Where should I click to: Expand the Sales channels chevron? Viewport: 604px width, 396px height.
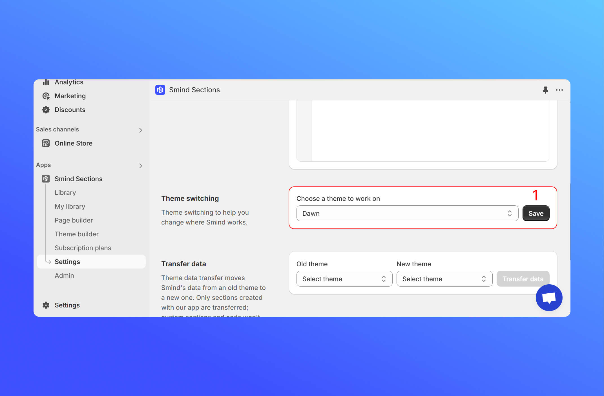click(x=141, y=130)
